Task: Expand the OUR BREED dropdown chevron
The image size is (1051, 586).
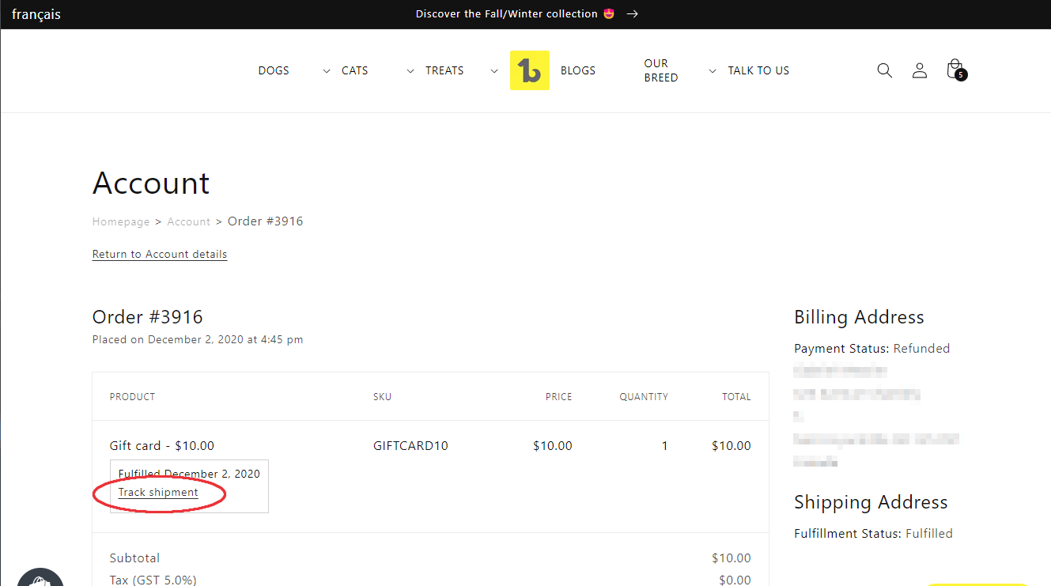Action: (712, 71)
